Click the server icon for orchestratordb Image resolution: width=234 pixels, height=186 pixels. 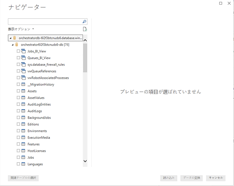point(14,38)
